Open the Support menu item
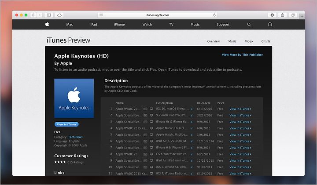The height and width of the screenshot is (185, 317). point(223,25)
